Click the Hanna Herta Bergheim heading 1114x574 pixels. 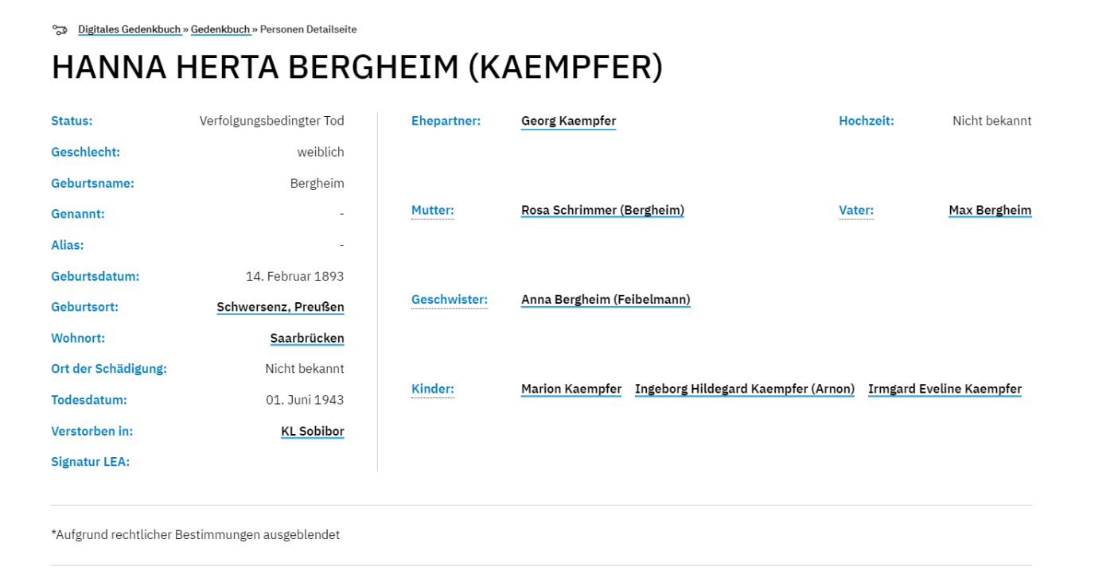pos(357,68)
